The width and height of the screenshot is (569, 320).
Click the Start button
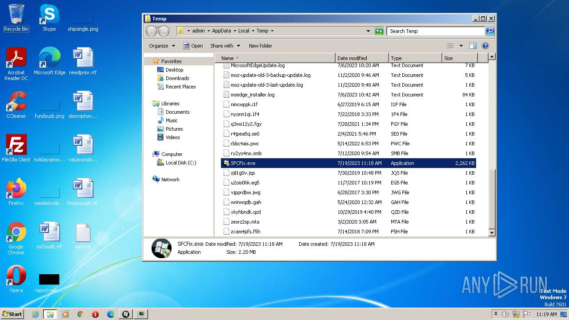[12, 314]
